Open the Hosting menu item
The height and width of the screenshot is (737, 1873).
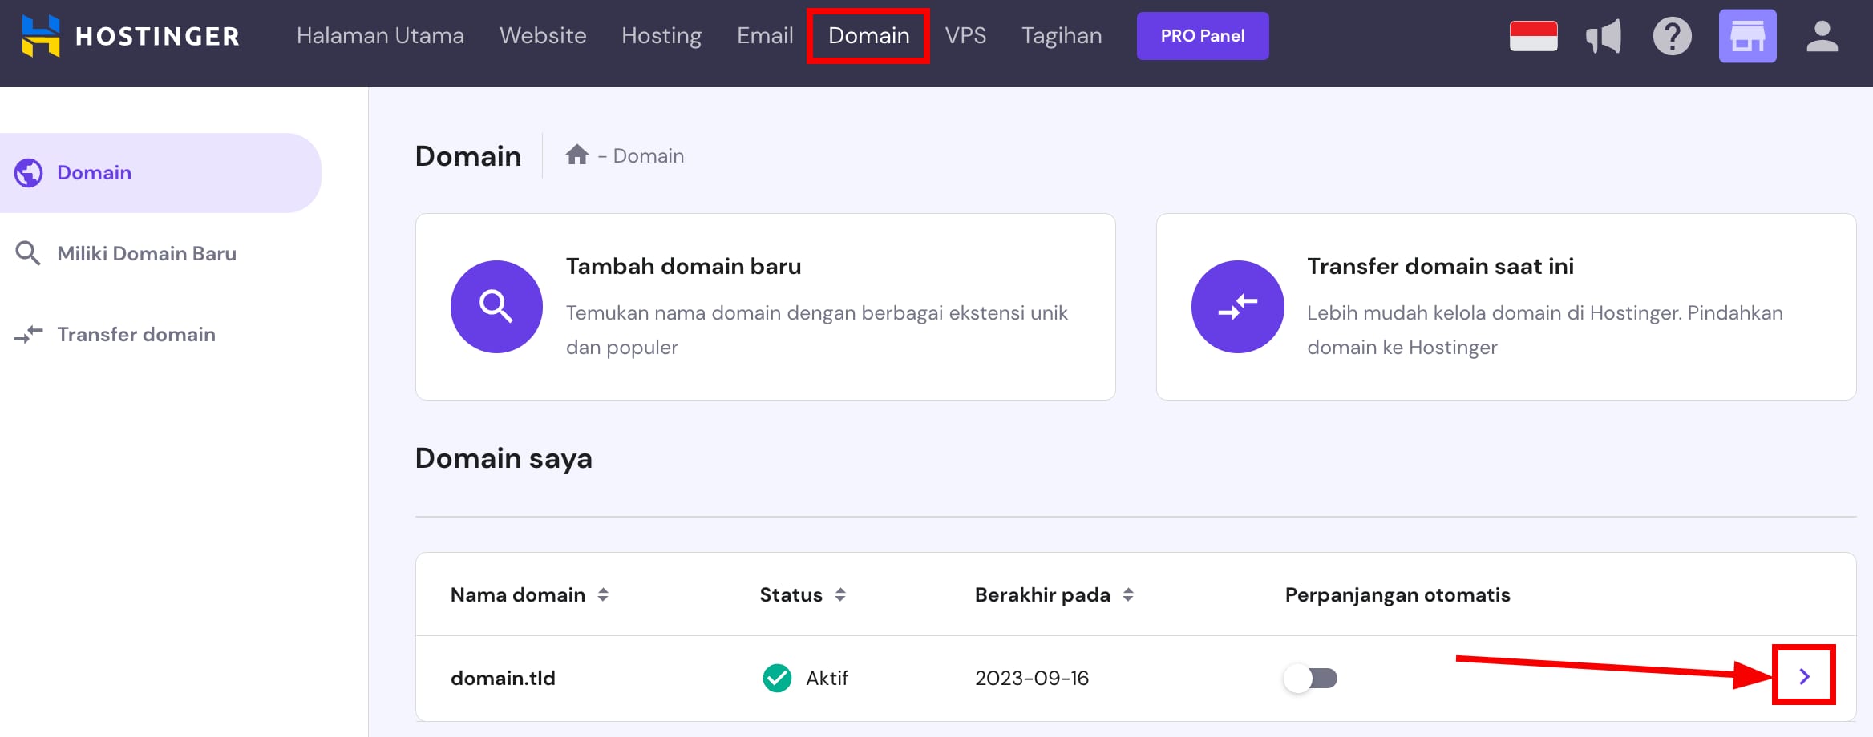[x=661, y=35]
